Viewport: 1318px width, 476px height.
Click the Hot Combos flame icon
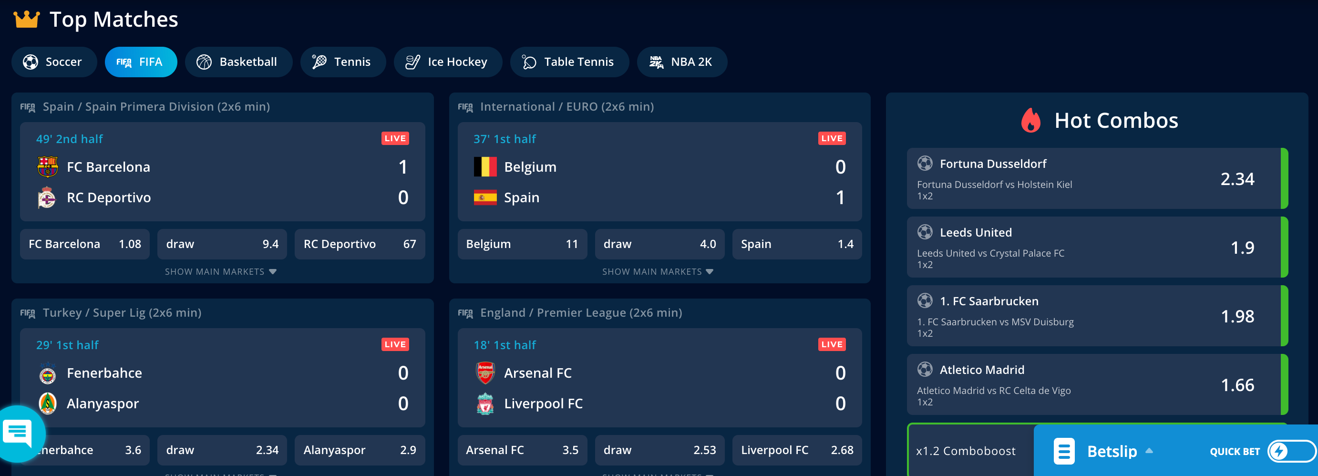(1030, 121)
